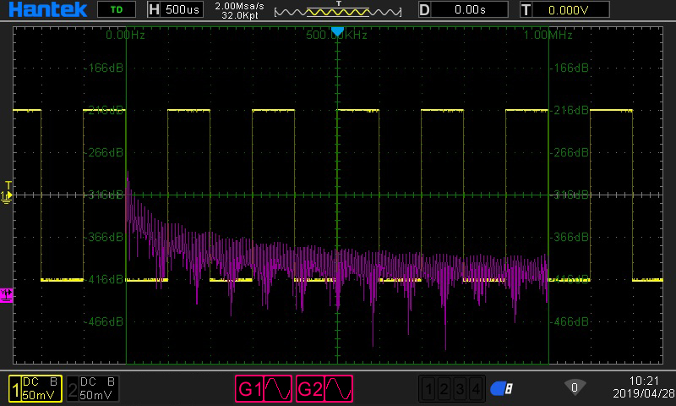Click the 1.00MHz frequency label
Viewport: 676px width, 406px height.
pos(548,35)
